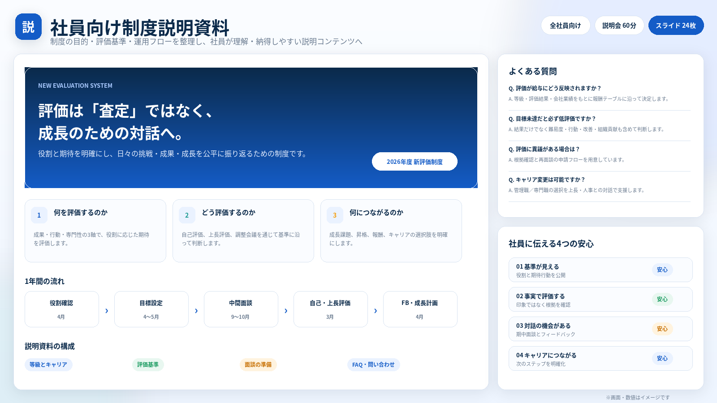Click the number 3 badge on 何につながるのか
This screenshot has height=403, width=717.
point(335,215)
